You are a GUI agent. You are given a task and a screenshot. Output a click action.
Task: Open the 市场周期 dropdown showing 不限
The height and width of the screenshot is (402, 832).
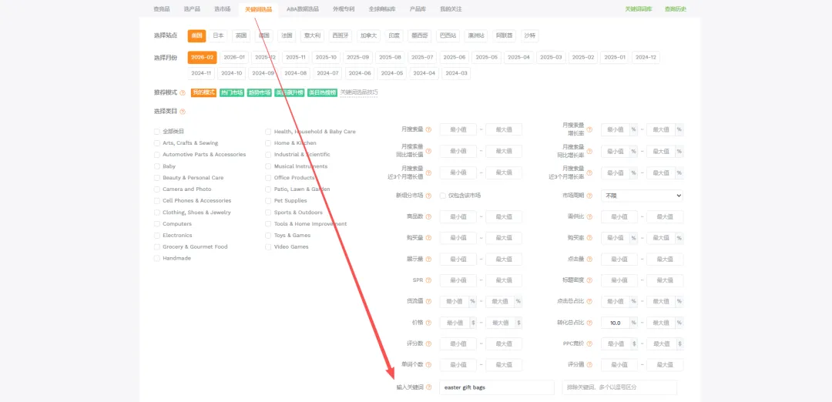click(x=642, y=196)
